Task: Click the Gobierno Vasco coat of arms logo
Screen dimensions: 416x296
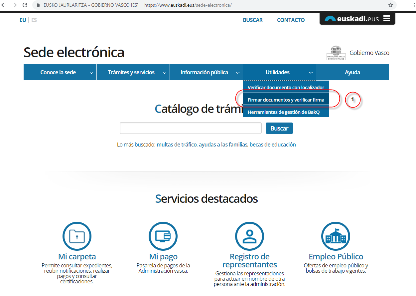Action: click(336, 53)
